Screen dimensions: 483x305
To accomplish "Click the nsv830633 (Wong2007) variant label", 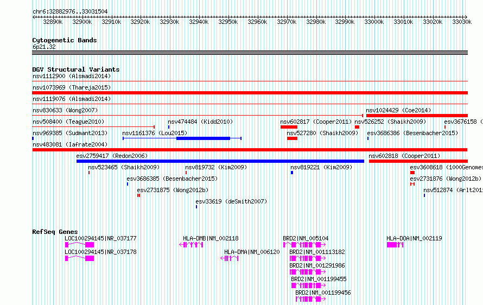I will (x=65, y=110).
